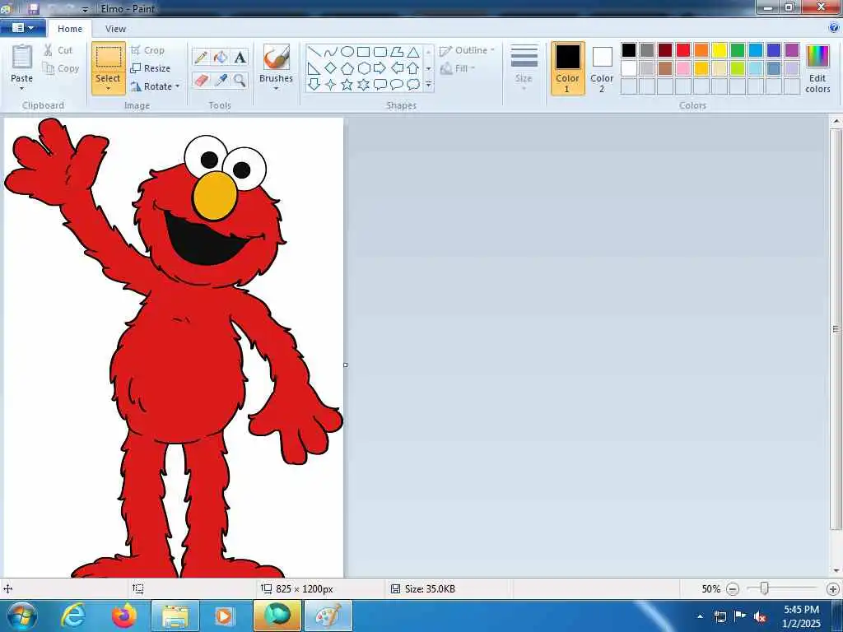Switch to the View tab
This screenshot has width=843, height=632.
pos(115,29)
